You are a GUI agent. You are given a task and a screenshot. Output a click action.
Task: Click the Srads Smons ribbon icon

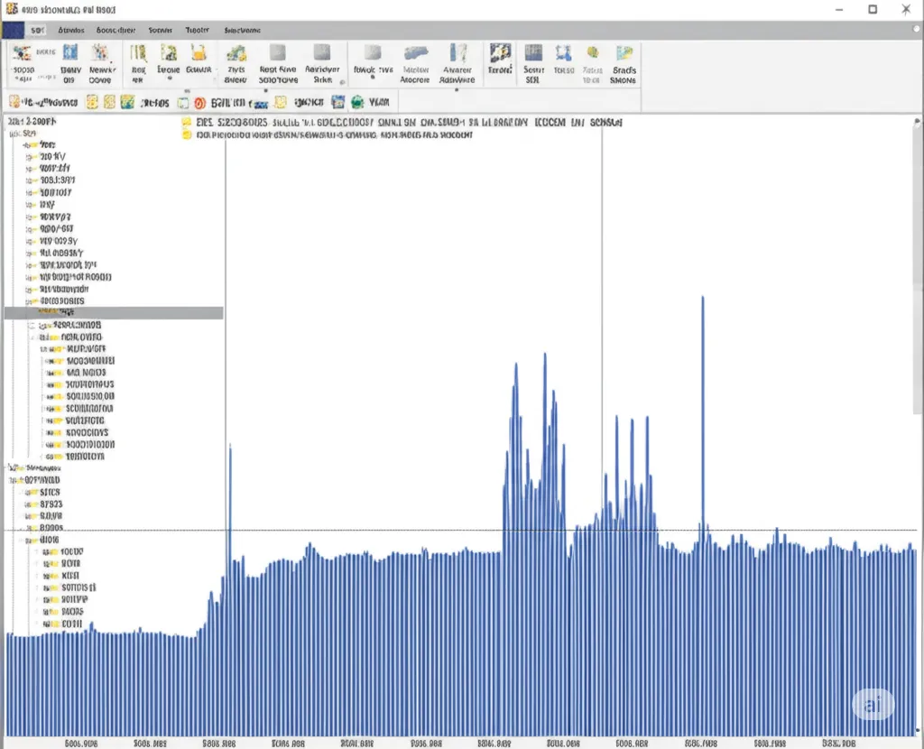[624, 53]
